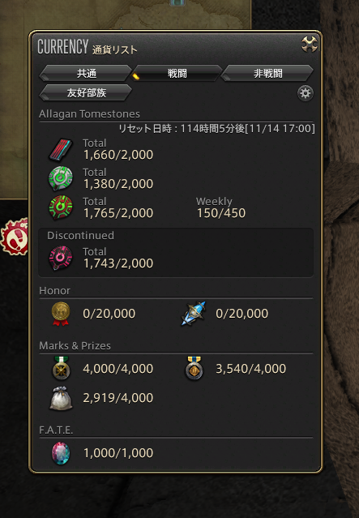
Task: Click the 1,000/1,000 F.A.T.E. amount
Action: tap(118, 453)
